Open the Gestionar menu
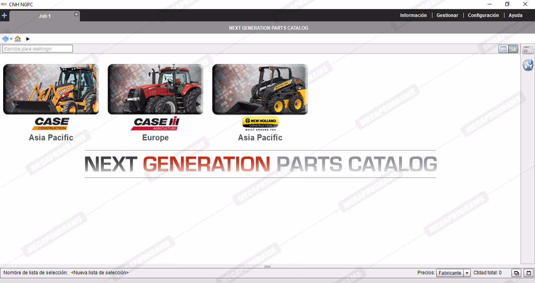 point(447,15)
